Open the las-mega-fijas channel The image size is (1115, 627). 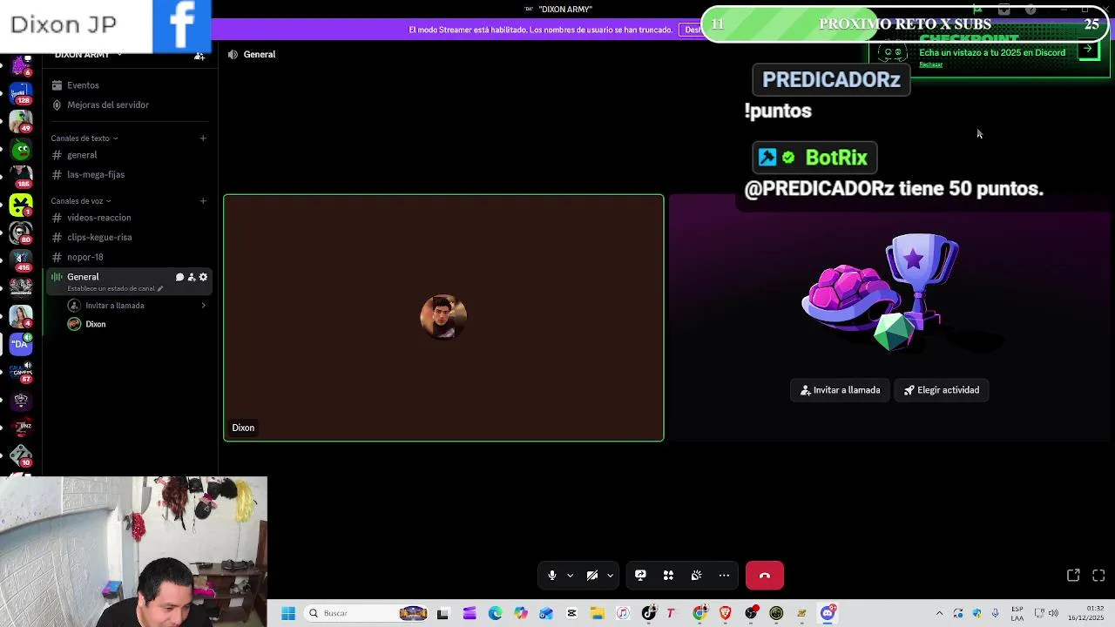96,174
